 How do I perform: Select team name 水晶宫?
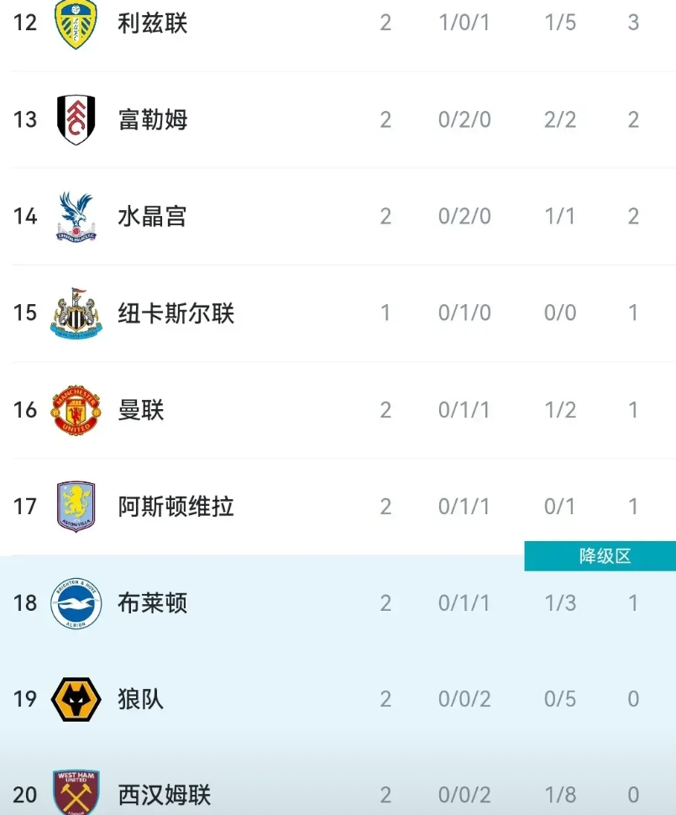(x=152, y=217)
